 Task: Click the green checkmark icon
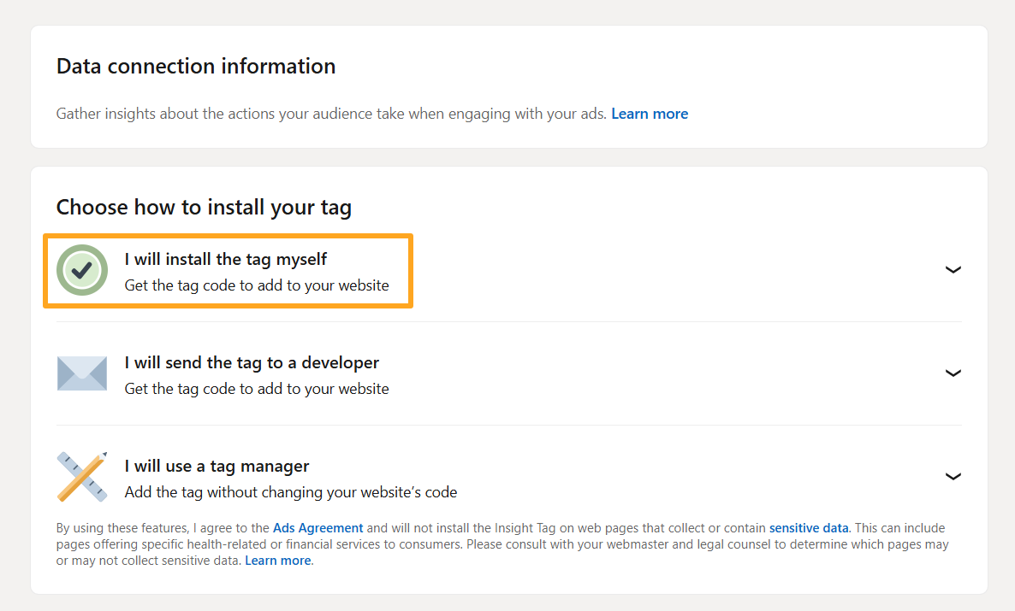[x=82, y=270]
